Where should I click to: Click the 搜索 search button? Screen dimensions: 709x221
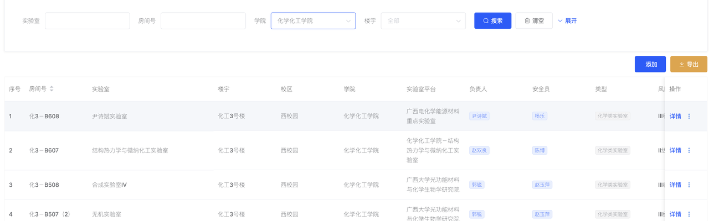(x=492, y=20)
